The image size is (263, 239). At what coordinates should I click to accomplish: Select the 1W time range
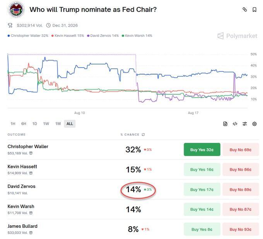coord(46,124)
